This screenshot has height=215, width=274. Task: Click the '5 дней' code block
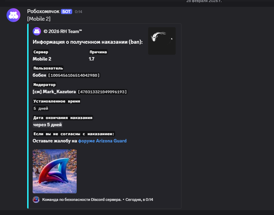41,108
